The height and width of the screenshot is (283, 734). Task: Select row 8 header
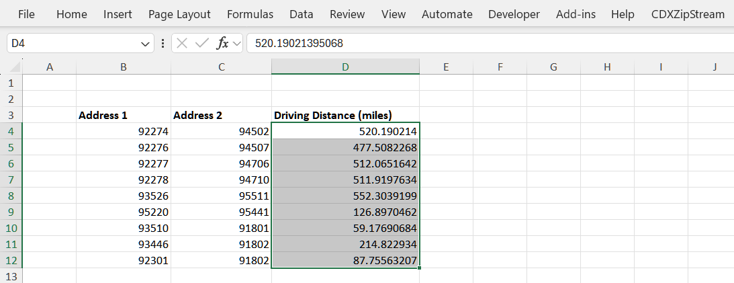[x=11, y=196]
